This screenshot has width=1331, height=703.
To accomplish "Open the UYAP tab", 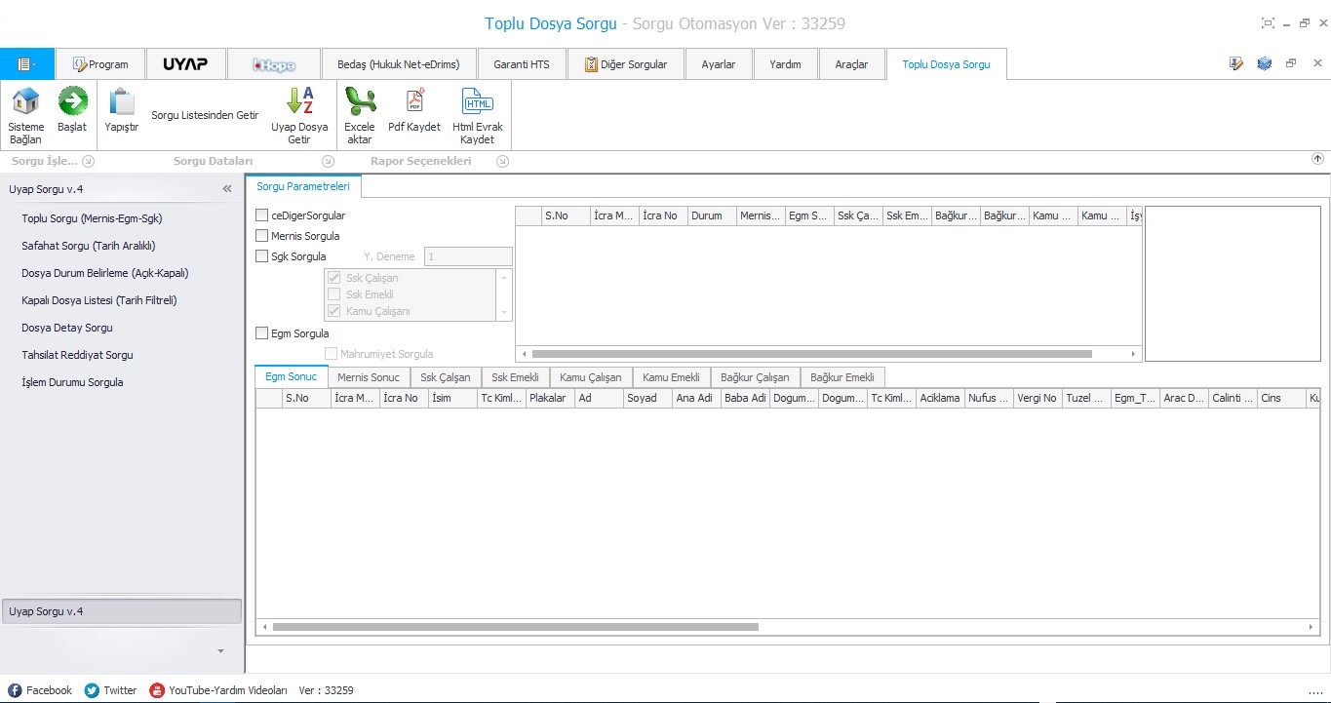I will point(185,64).
